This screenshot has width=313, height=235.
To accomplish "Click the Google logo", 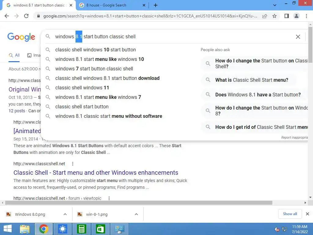I will pos(21,37).
